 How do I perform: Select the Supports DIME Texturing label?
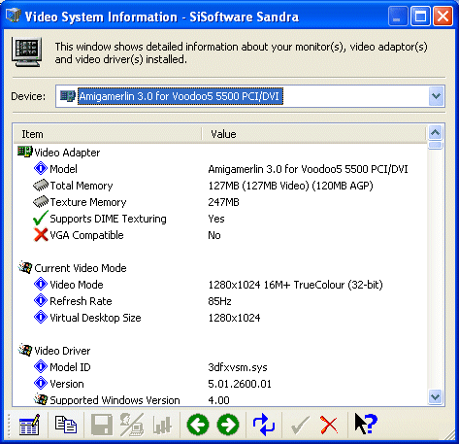pyautogui.click(x=108, y=219)
